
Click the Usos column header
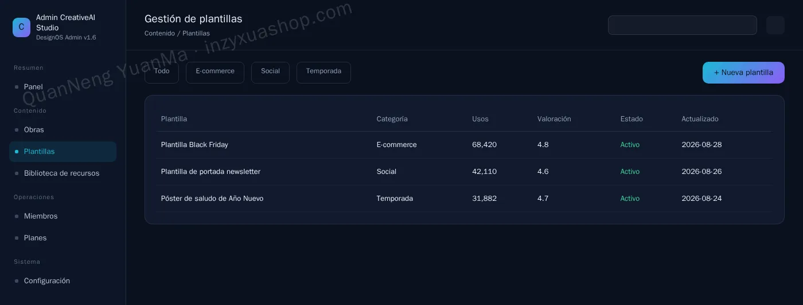(x=480, y=119)
